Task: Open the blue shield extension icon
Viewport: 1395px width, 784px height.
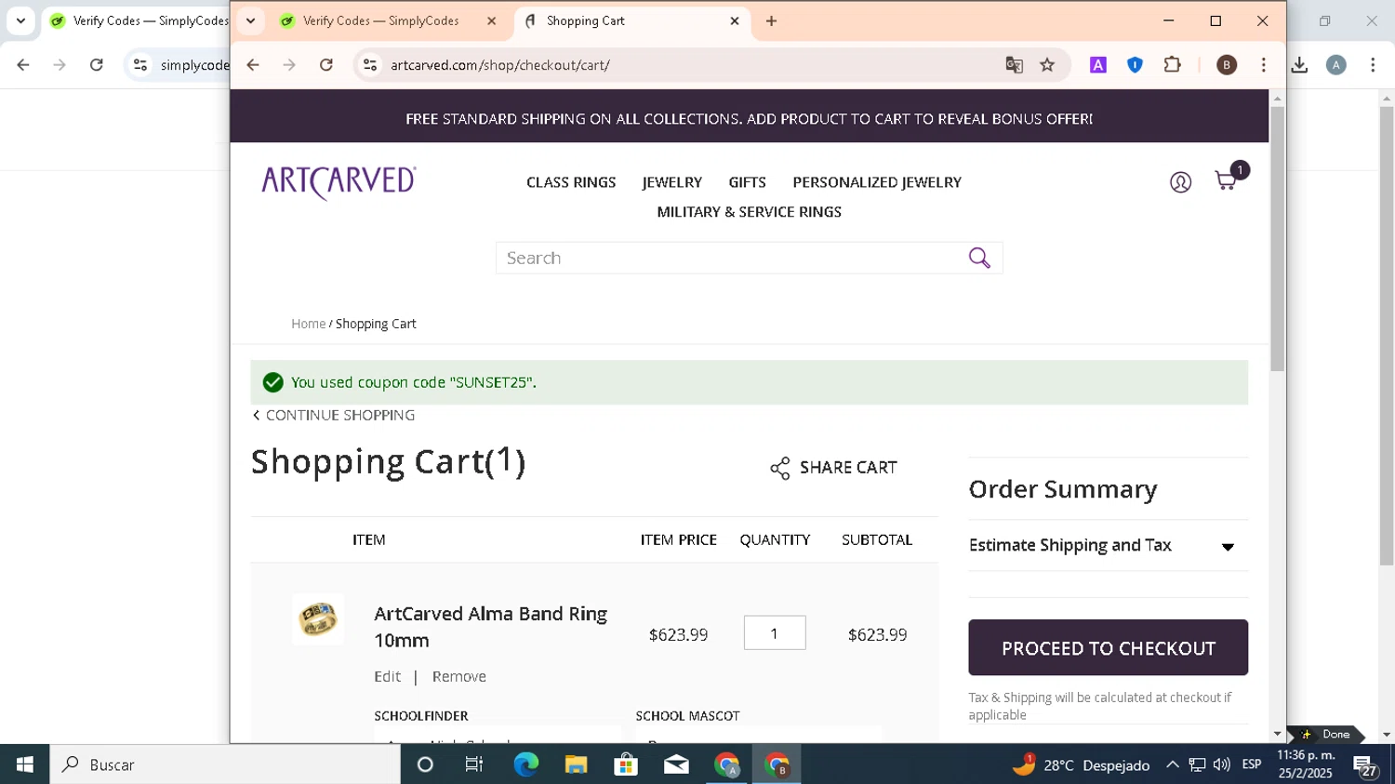Action: [x=1135, y=65]
